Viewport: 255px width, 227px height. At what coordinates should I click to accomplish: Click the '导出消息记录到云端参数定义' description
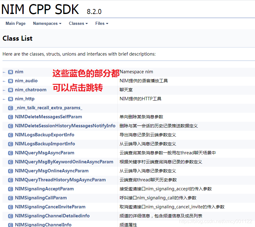coord(148,135)
